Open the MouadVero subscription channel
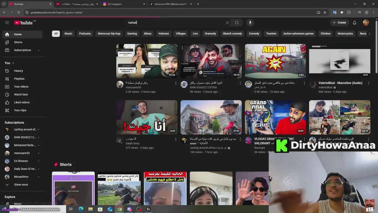Viewport: 378px width, 213px height. [x=22, y=177]
